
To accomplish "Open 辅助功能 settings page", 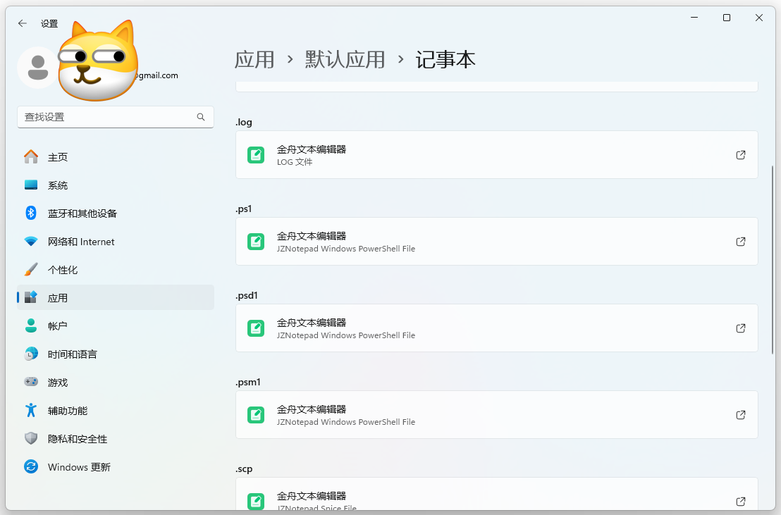I will (116, 411).
